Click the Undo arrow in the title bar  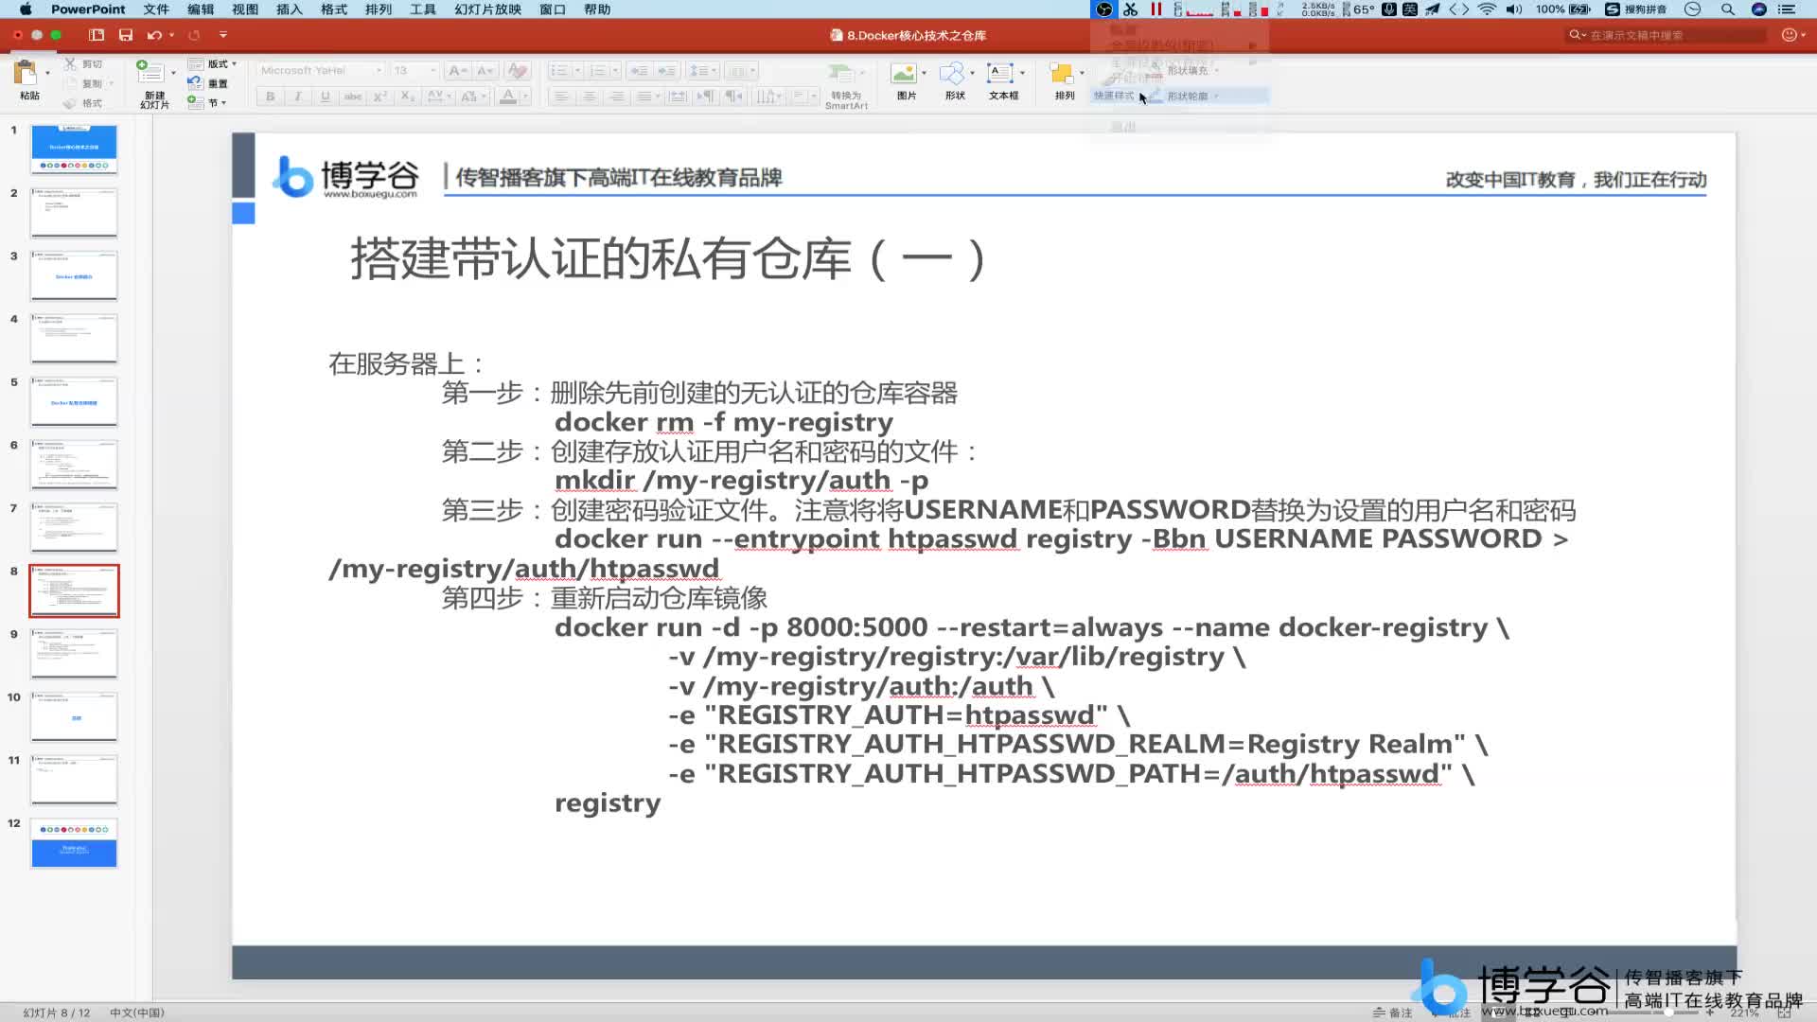pyautogui.click(x=153, y=35)
